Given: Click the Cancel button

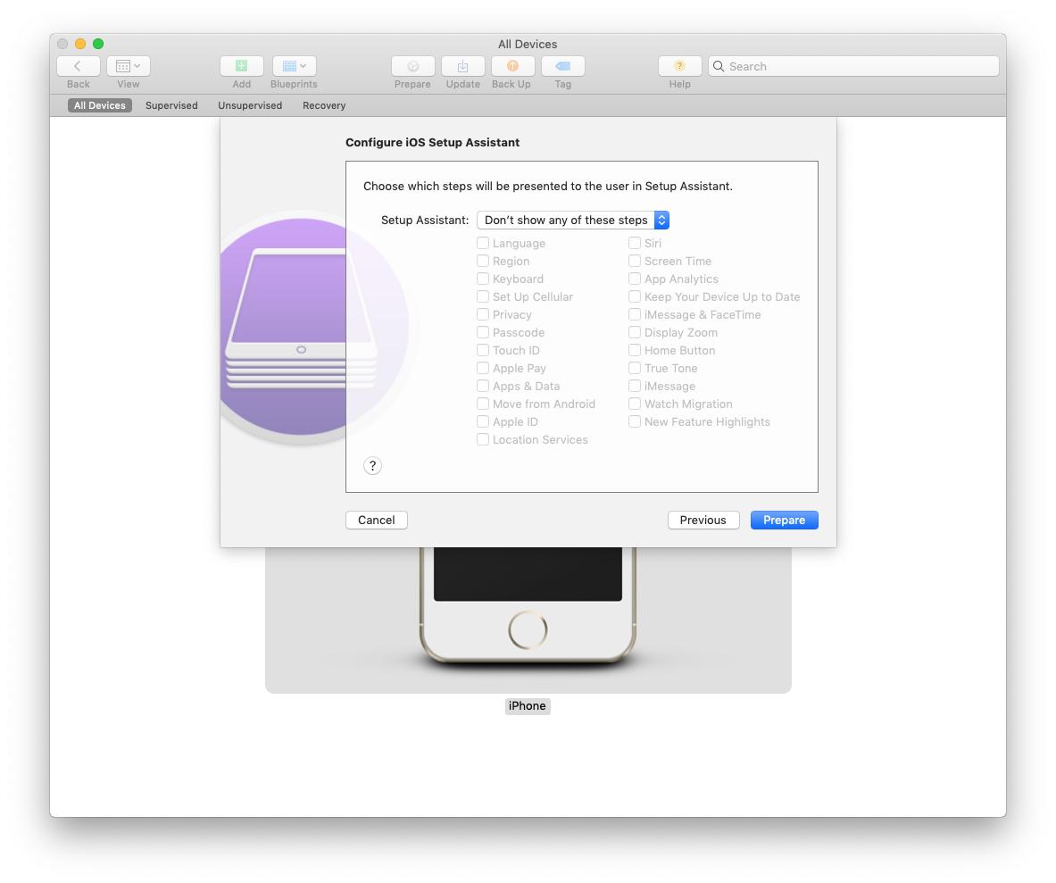Looking at the screenshot, I should point(377,520).
